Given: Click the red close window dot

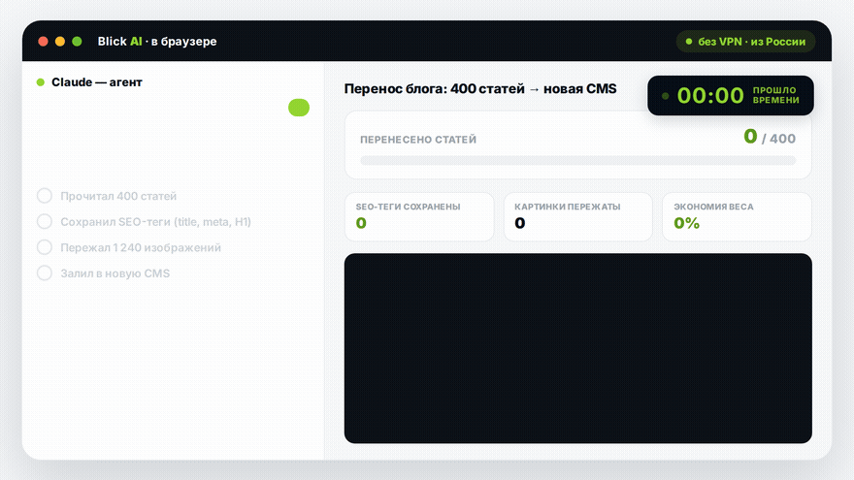Looking at the screenshot, I should [43, 42].
